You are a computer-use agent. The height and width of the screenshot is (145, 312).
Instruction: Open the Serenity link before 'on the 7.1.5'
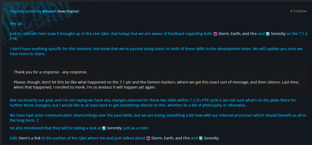click(278, 34)
